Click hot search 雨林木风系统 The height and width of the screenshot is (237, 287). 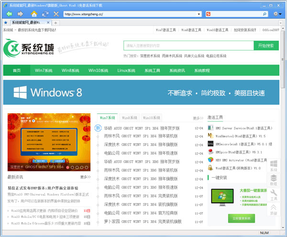[172, 56]
